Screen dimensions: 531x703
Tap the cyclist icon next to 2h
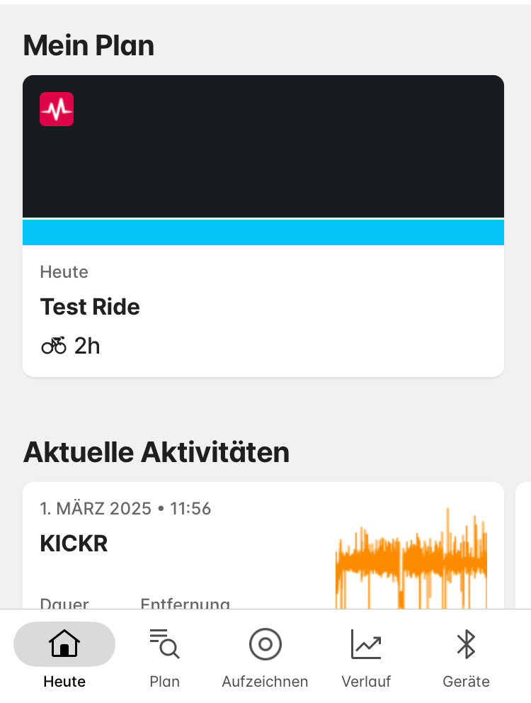coord(54,346)
